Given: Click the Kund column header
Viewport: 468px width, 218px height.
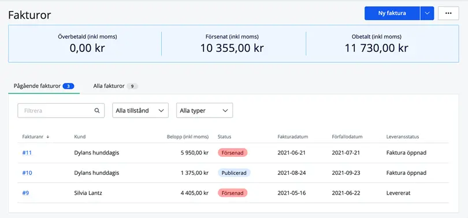Looking at the screenshot, I should 80,137.
